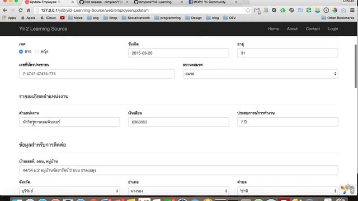The height and width of the screenshot is (201, 358).
Task: Open the color wheel extension icon
Action: (x=335, y=10)
